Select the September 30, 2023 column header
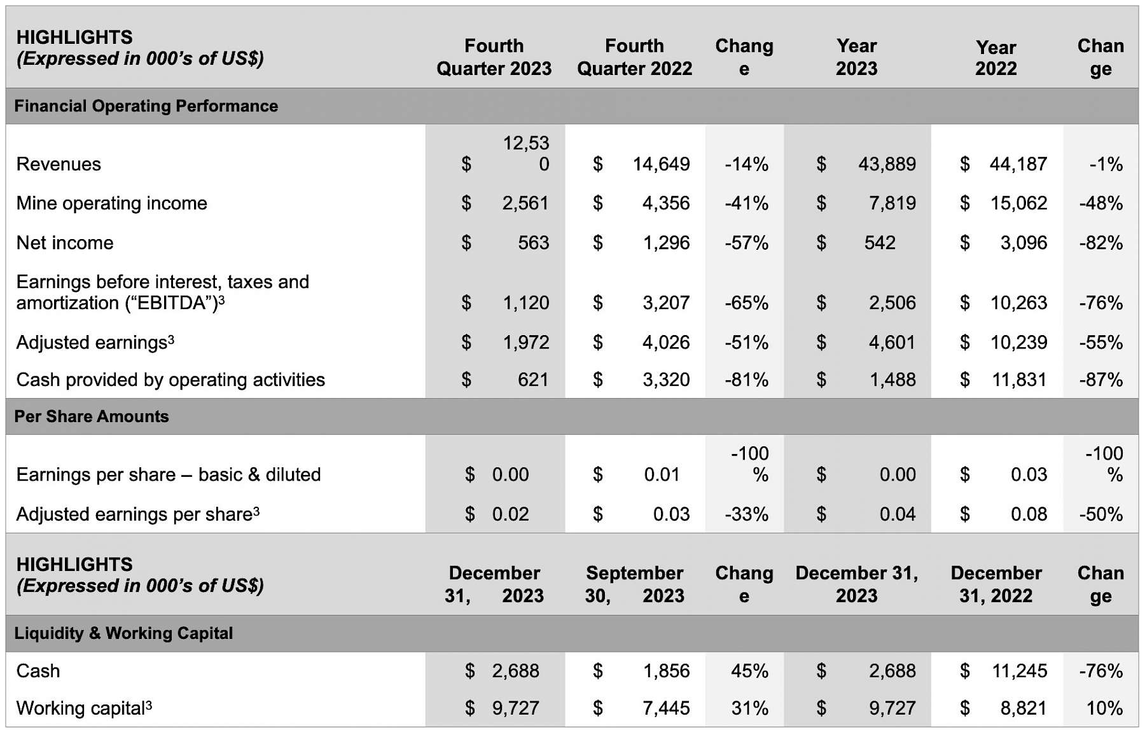 (x=634, y=584)
